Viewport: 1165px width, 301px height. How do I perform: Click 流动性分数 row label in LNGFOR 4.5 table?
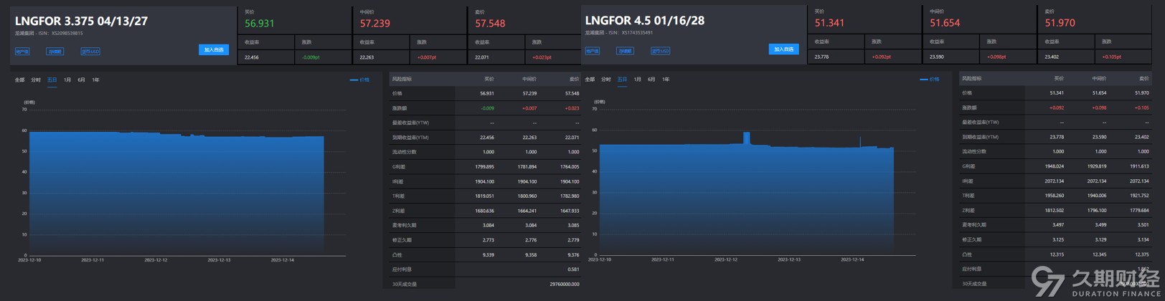pyautogui.click(x=974, y=151)
